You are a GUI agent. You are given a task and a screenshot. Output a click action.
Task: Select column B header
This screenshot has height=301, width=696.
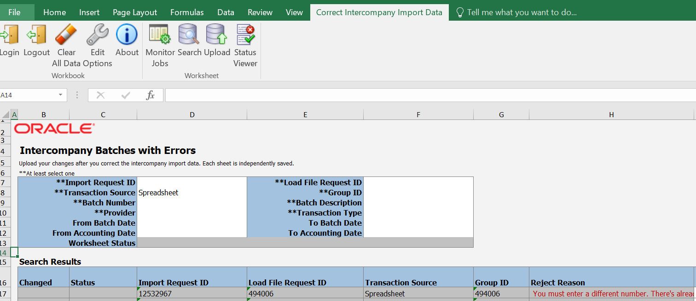(44, 115)
